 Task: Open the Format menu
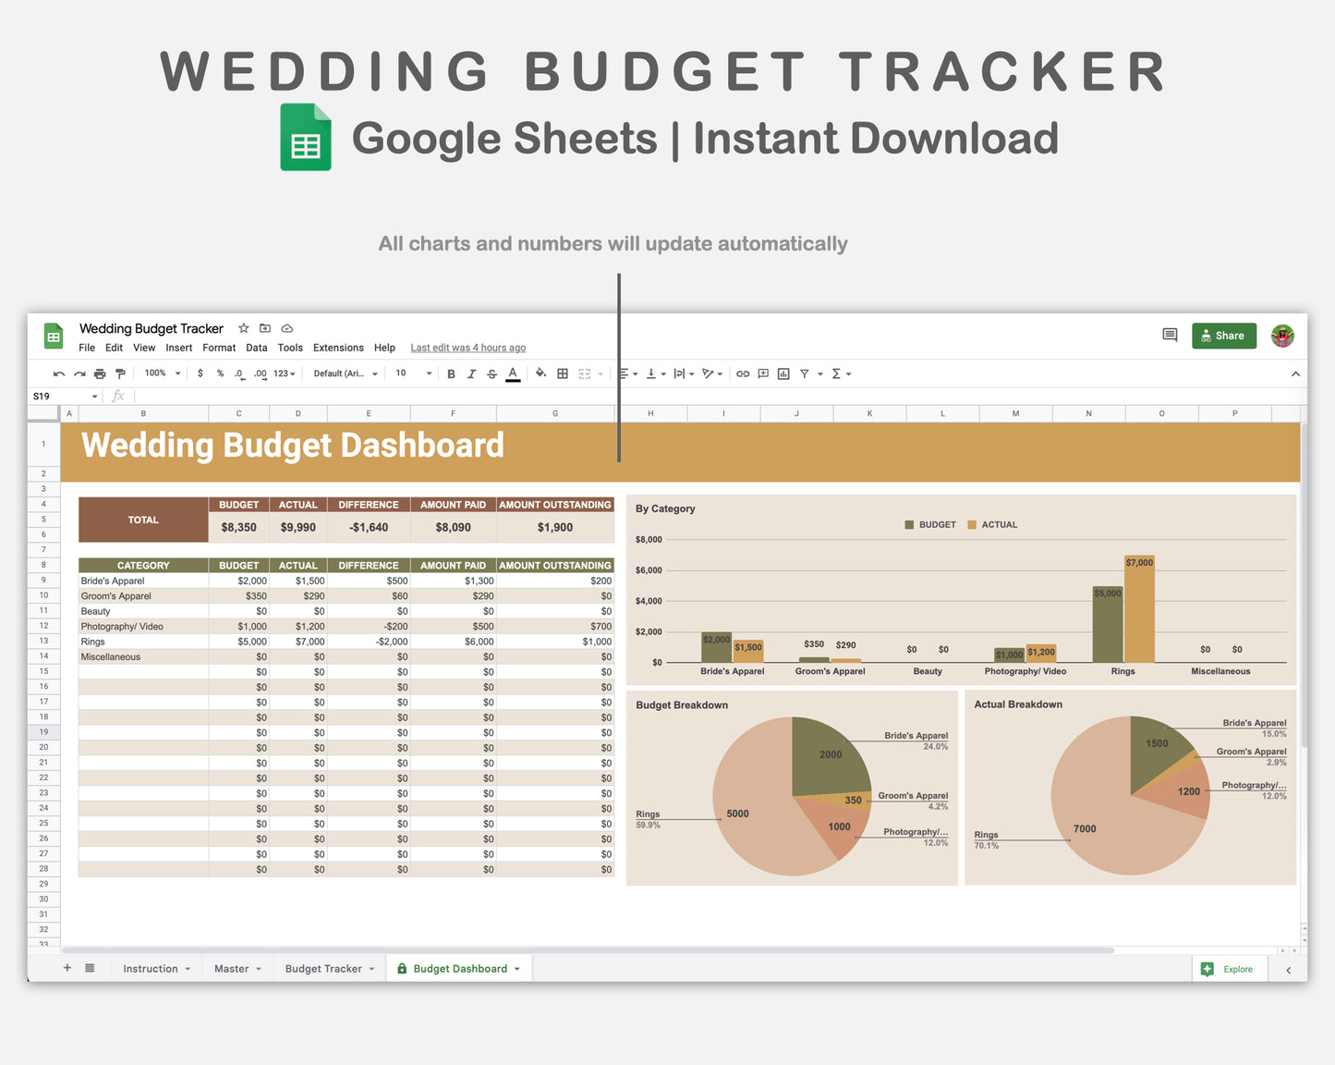point(219,348)
